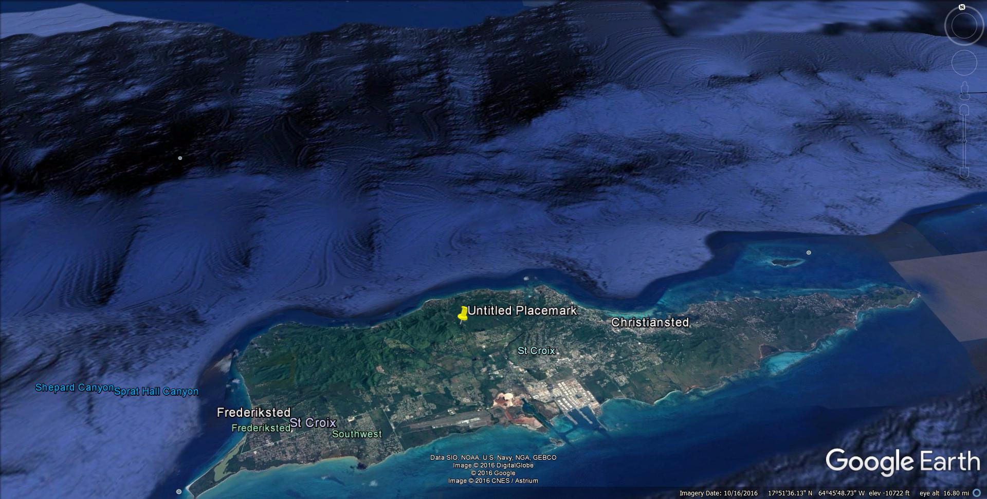The width and height of the screenshot is (987, 499).
Task: Click the N to reset compass north
Action: 961,8
